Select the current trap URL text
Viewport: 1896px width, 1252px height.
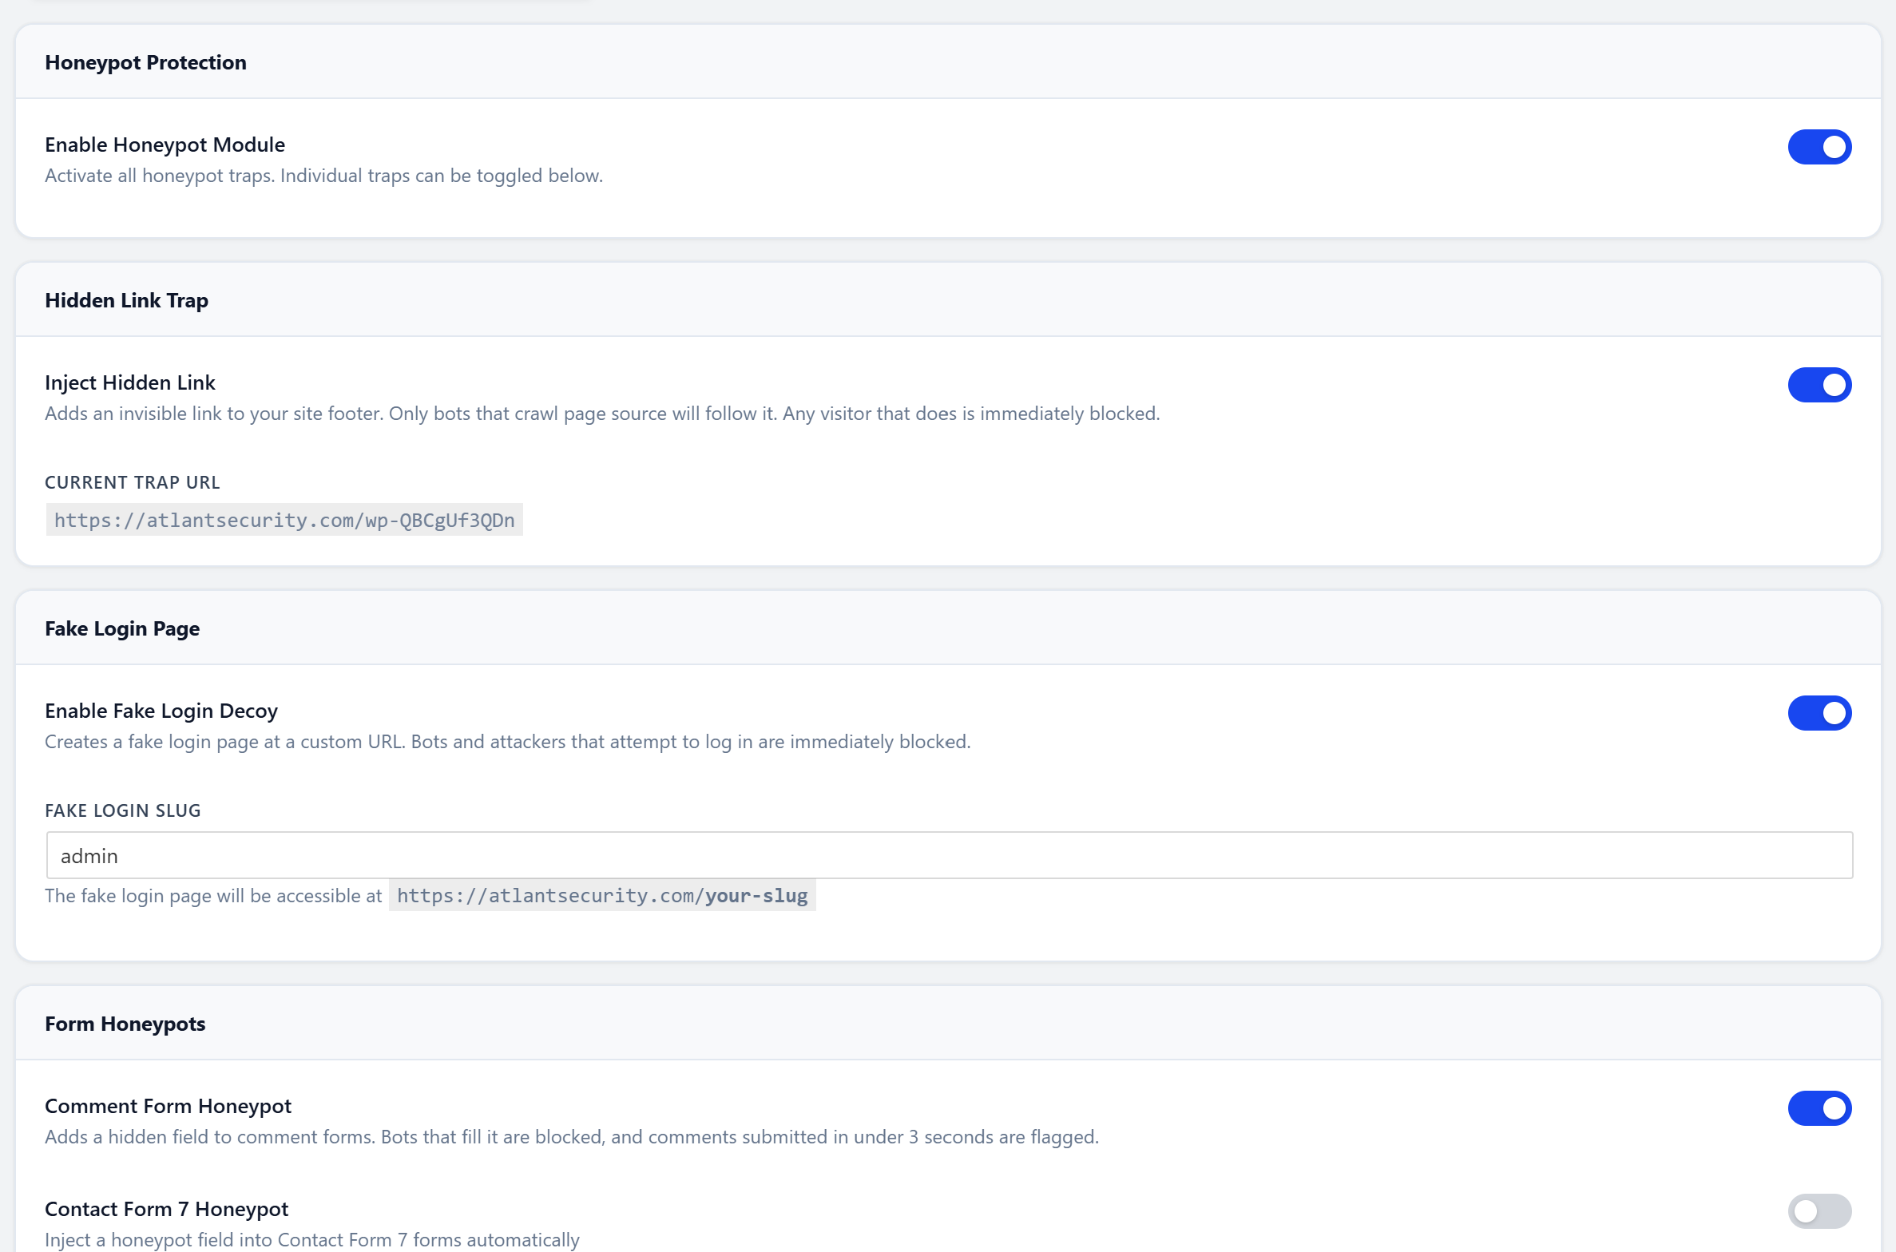point(284,520)
